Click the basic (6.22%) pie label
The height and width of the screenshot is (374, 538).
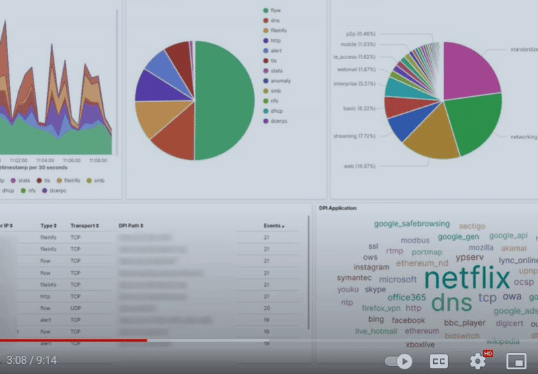[359, 108]
